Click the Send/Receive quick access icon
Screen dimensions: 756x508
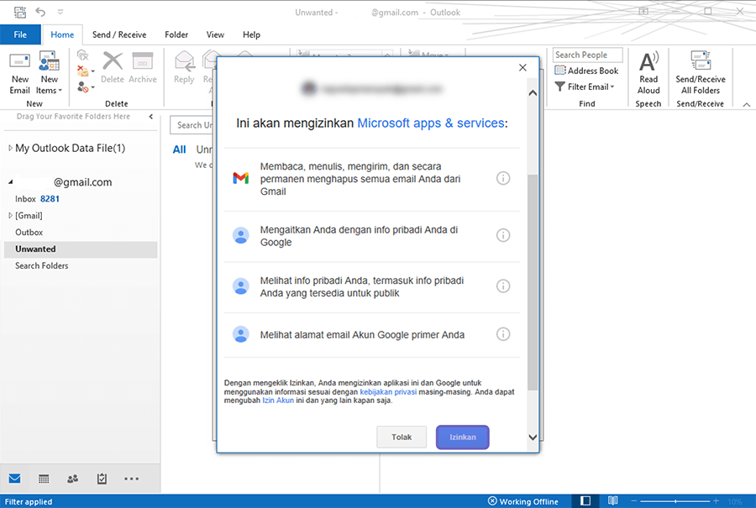click(20, 12)
